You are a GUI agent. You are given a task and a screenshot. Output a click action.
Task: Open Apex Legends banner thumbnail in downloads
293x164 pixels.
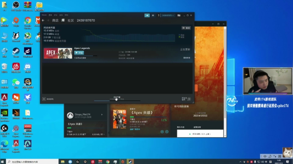click(58, 53)
